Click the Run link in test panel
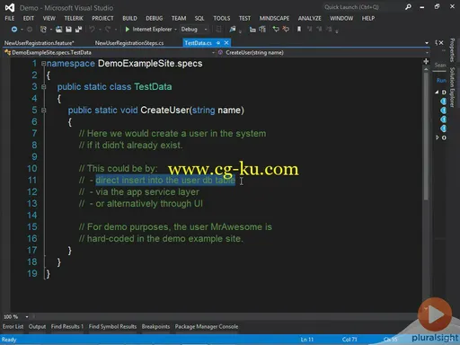Image resolution: width=460 pixels, height=345 pixels. coord(441,80)
